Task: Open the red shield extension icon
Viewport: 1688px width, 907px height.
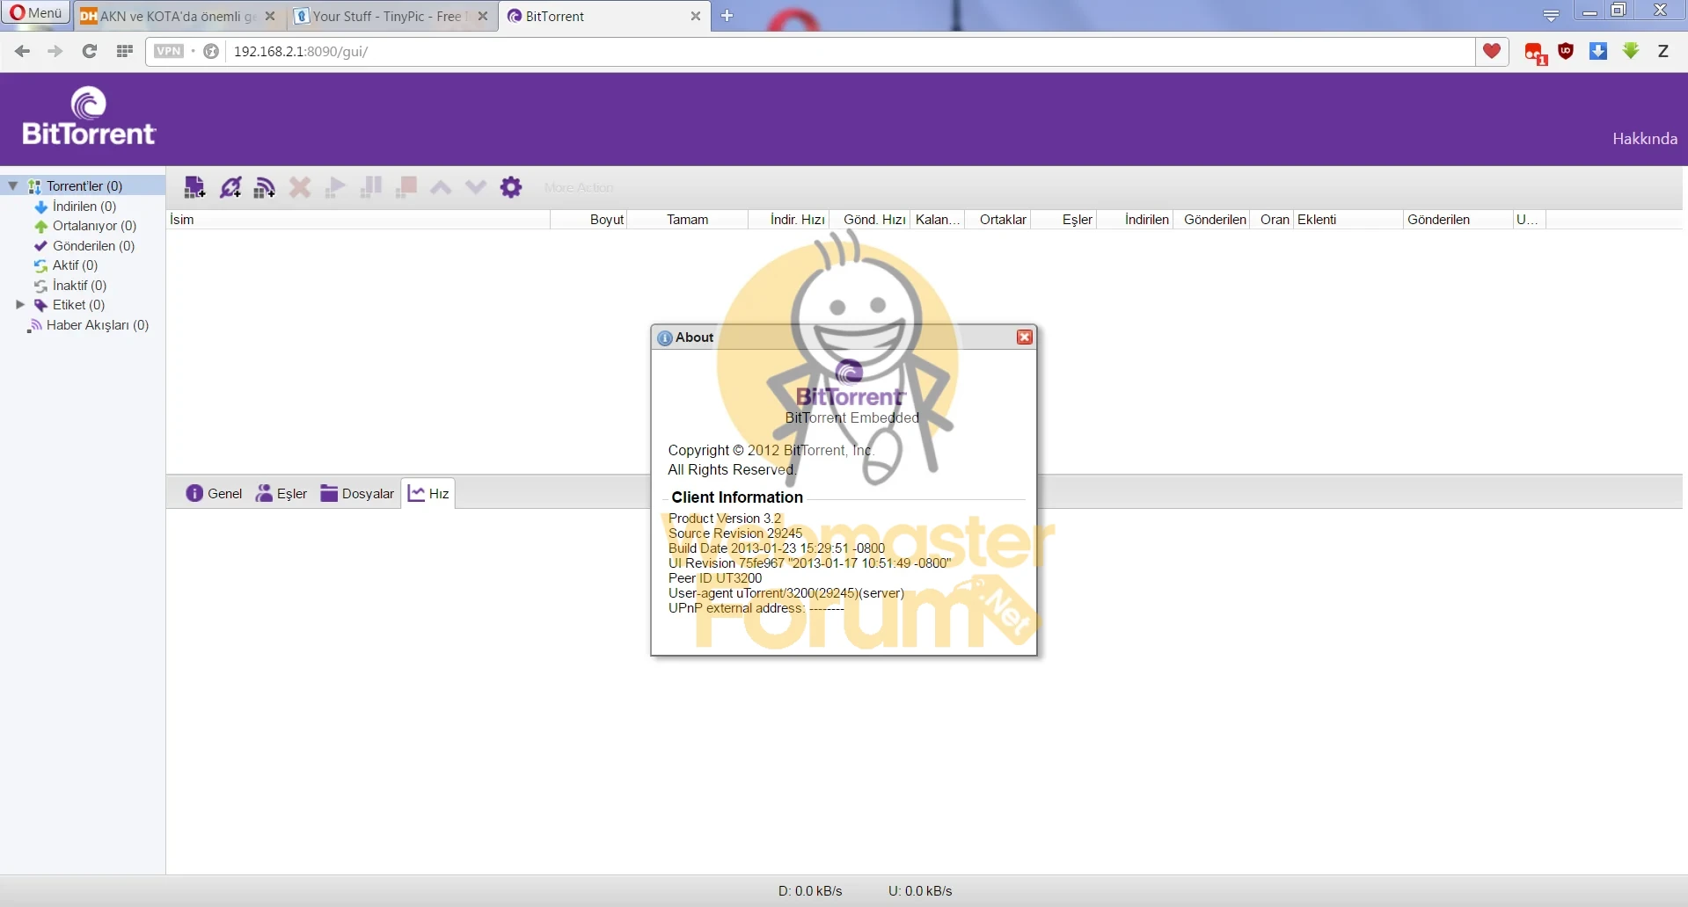Action: [x=1566, y=51]
